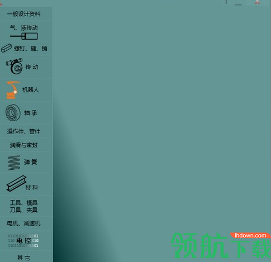Select the 电机、减速机 category
Viewport: 271px width, 262px height.
click(x=23, y=223)
